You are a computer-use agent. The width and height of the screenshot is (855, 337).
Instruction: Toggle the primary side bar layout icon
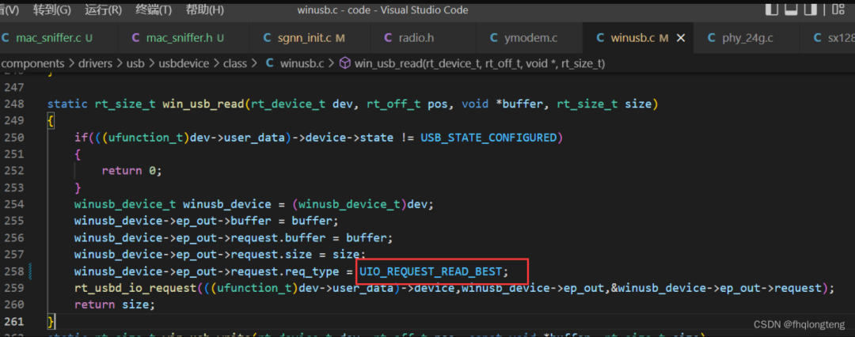(772, 9)
